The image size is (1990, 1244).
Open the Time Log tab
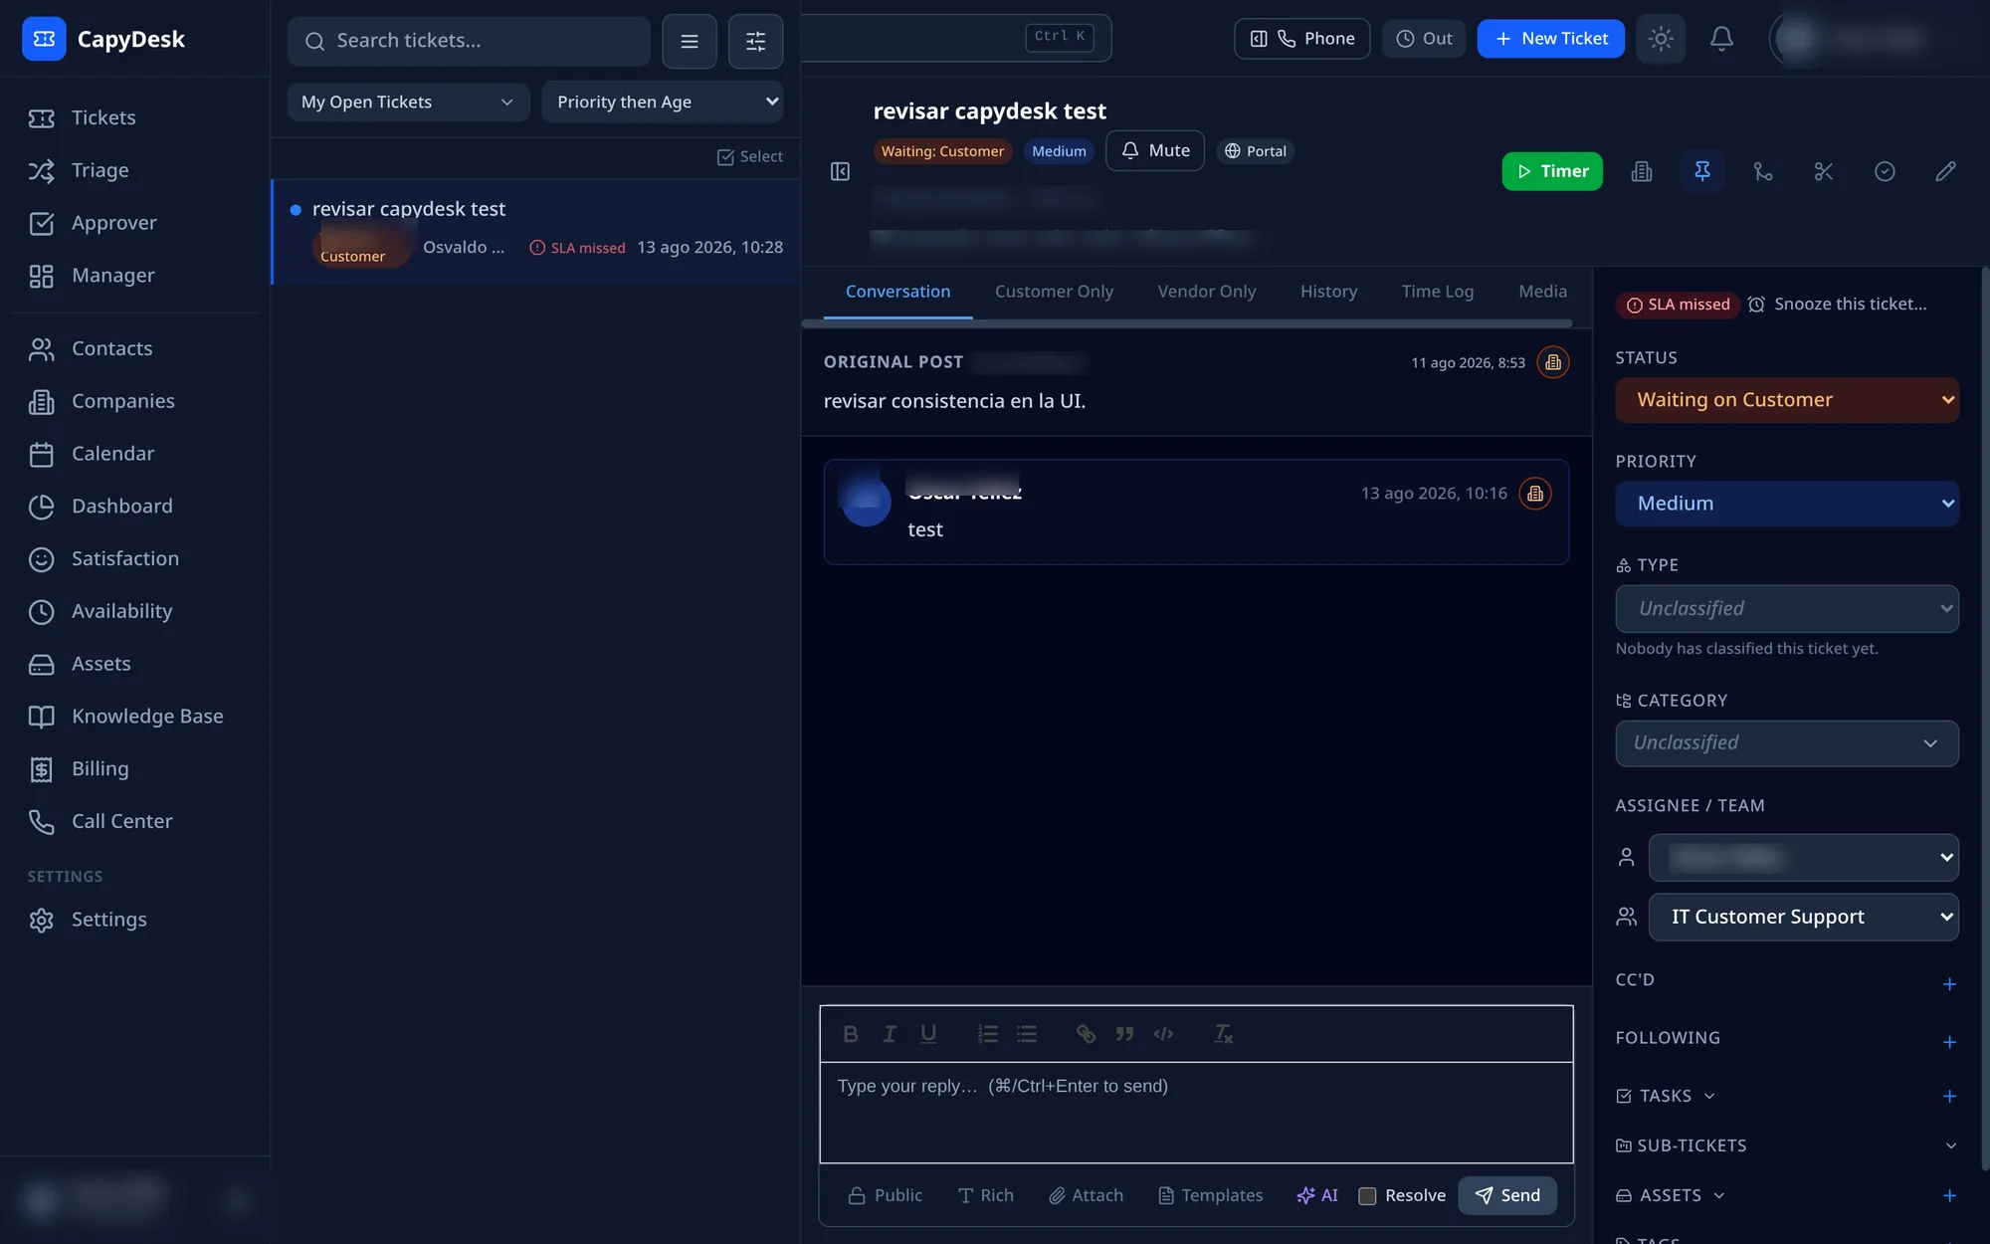pyautogui.click(x=1437, y=292)
